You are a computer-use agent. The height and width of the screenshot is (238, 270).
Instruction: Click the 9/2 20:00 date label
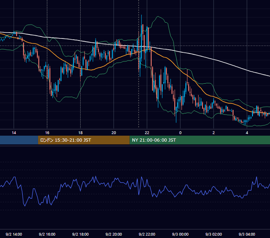pyautogui.click(x=114, y=234)
